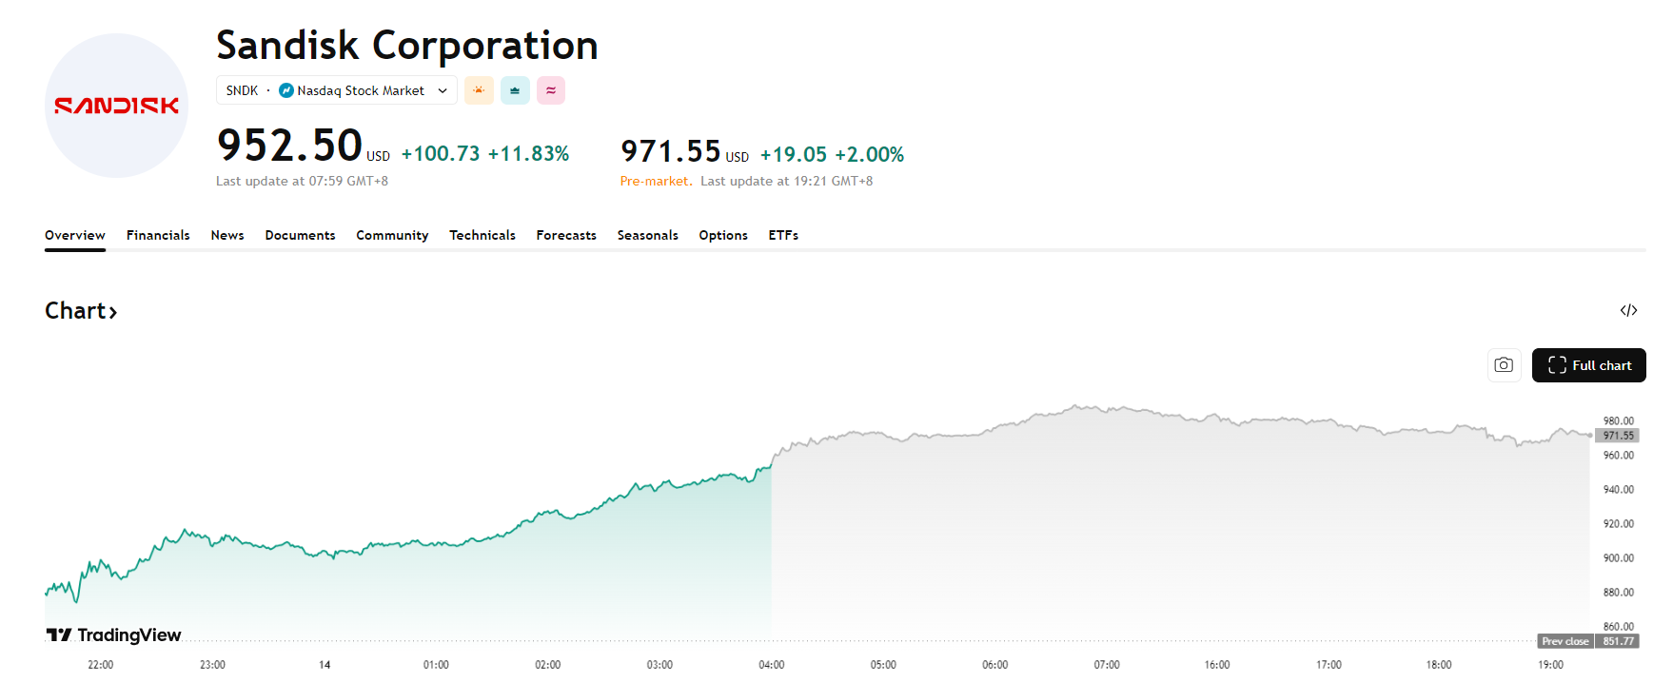Viewport: 1673px width, 683px height.
Task: Click the teal crown badge icon
Action: coord(515,90)
